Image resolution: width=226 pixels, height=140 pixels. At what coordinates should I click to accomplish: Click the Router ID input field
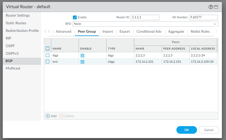145,17
